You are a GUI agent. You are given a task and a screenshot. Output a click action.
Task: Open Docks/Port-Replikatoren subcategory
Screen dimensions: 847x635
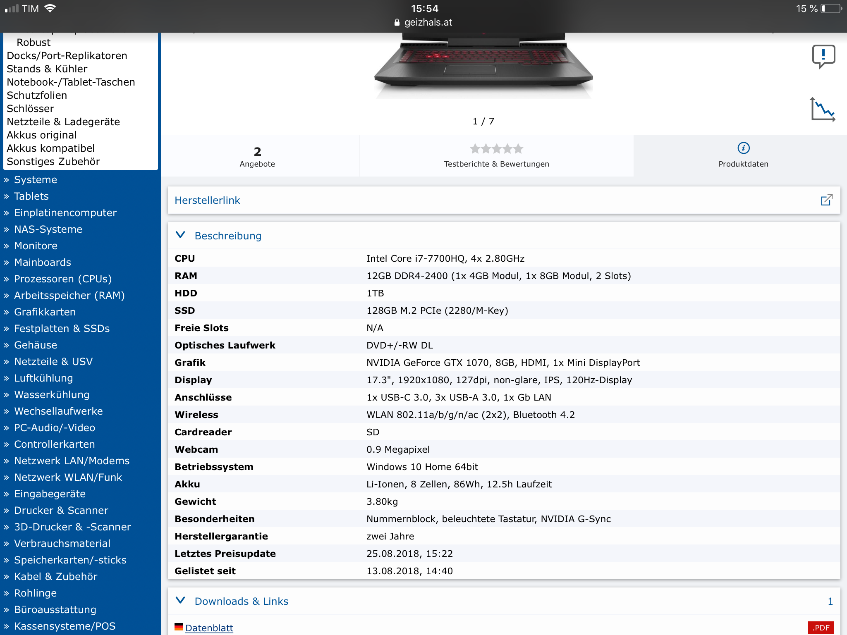coord(67,56)
